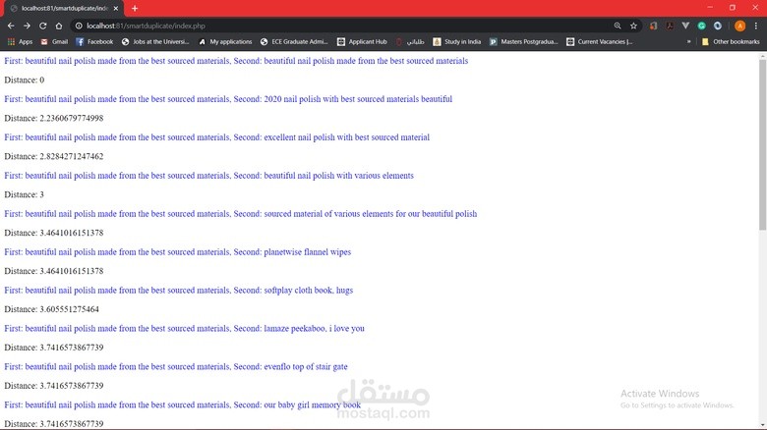Open the Chrome three-dot menu

pos(756,26)
